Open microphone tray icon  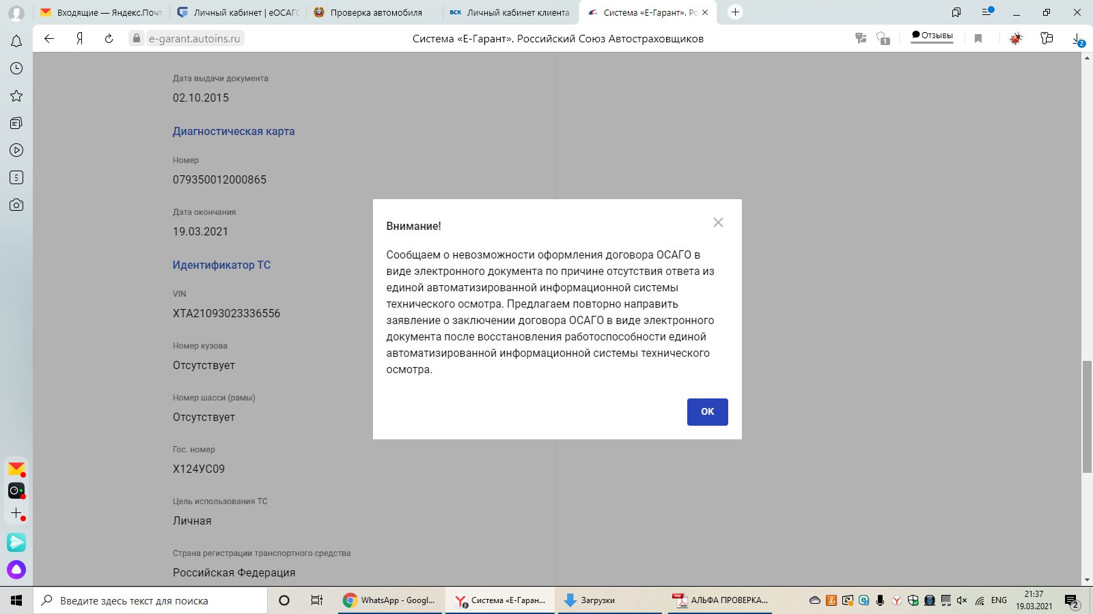881,600
